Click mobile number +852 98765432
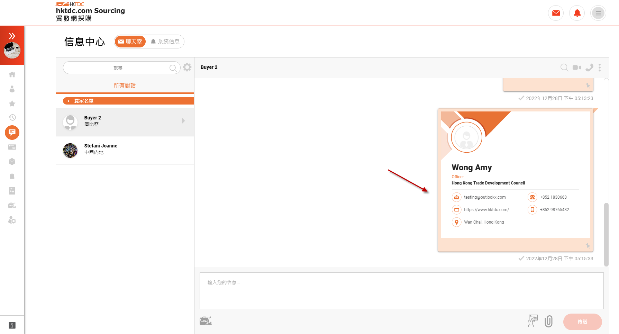 tap(554, 210)
